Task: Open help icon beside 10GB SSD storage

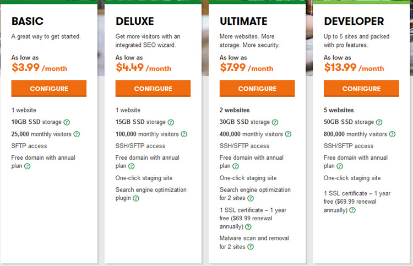Action: coord(67,122)
